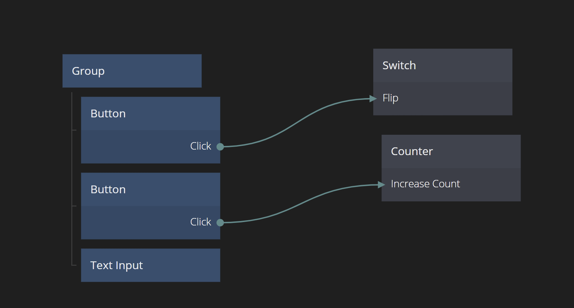The image size is (574, 308).
Task: Select the connection wire leading to Flip
Action: point(297,122)
